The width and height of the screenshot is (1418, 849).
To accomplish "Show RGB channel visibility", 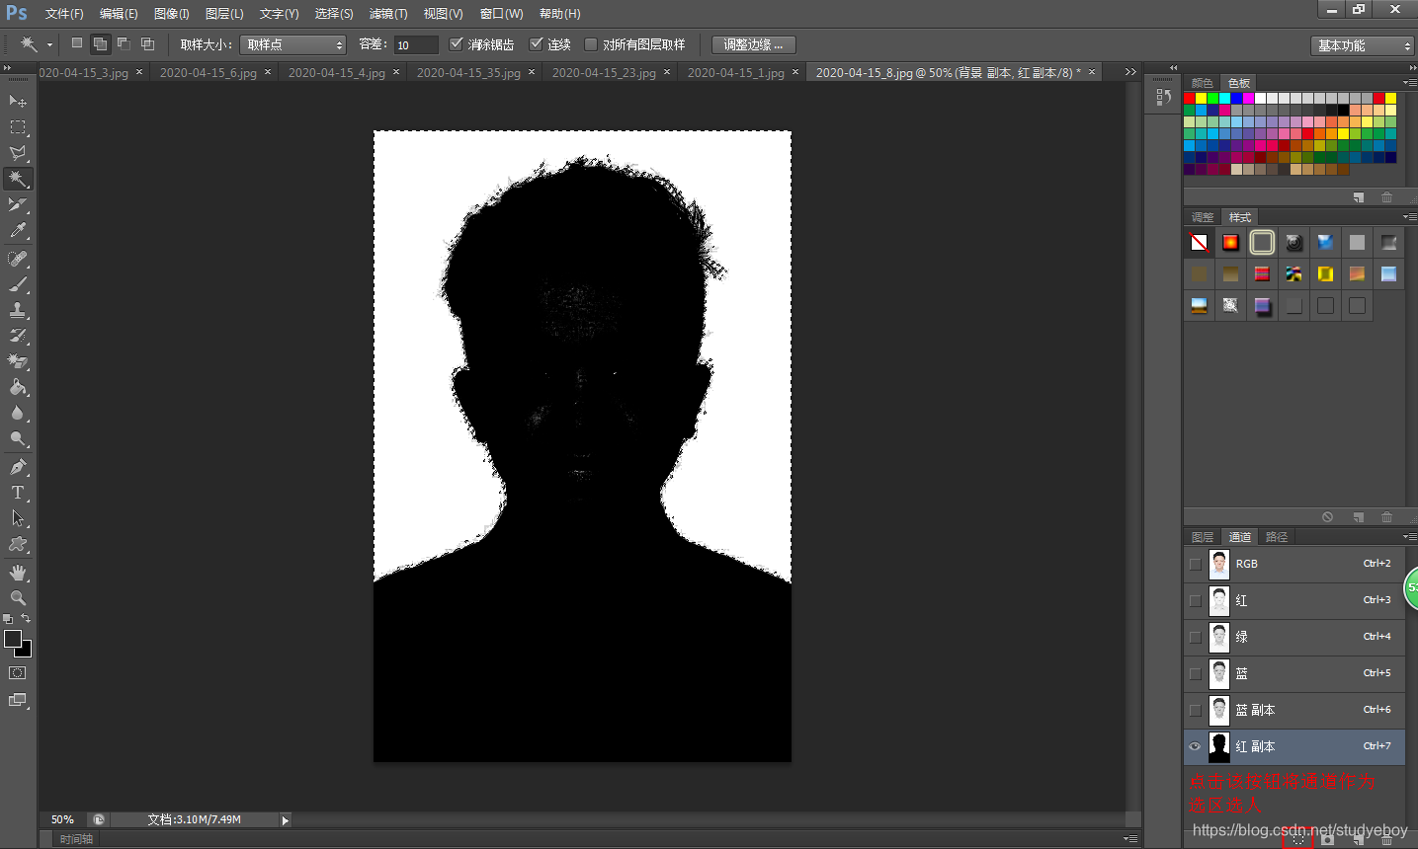I will pos(1196,564).
